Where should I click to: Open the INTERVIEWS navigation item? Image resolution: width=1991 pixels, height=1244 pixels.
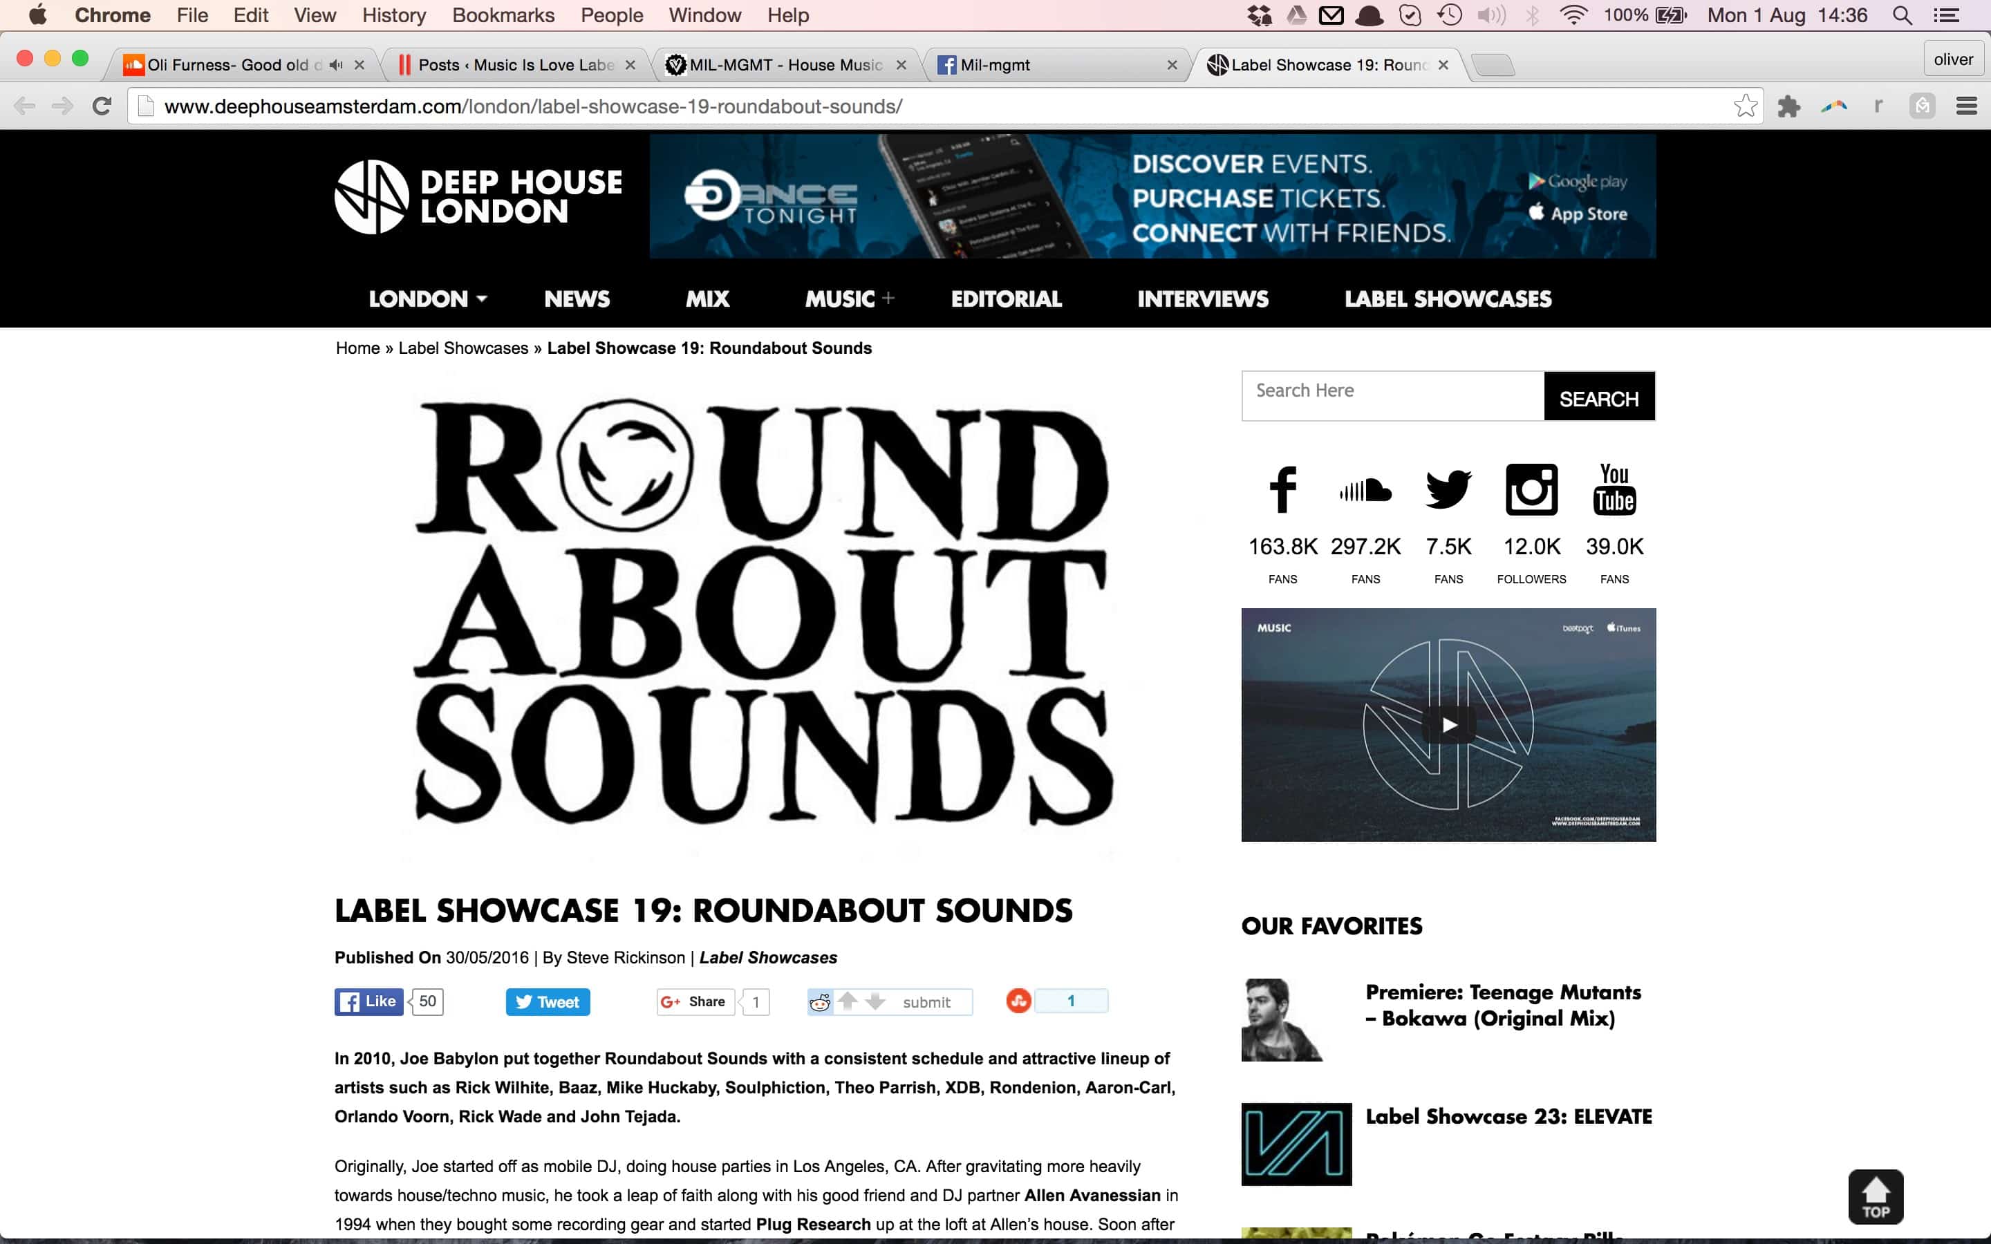[x=1203, y=299]
